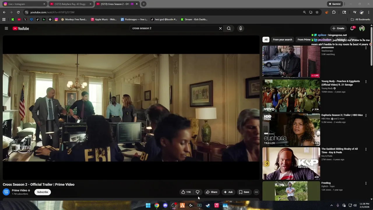Open a new browser tab
This screenshot has height=210, width=373.
[x=144, y=4]
